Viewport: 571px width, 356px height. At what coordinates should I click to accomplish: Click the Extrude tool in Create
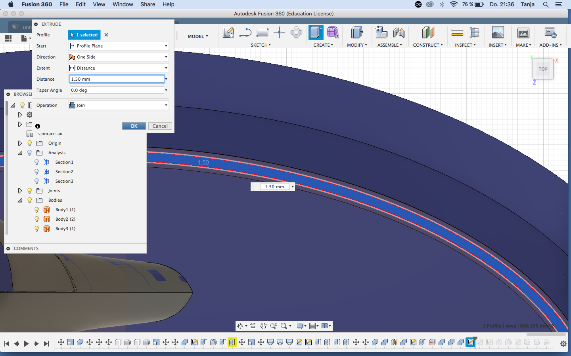pyautogui.click(x=316, y=32)
